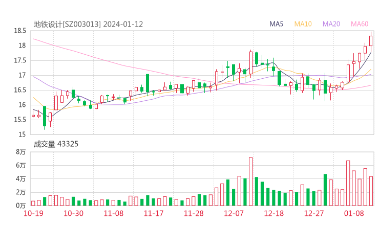Toggle the MA5 legend entry
Image resolution: width=379 pixels, height=225 pixels.
coord(276,24)
